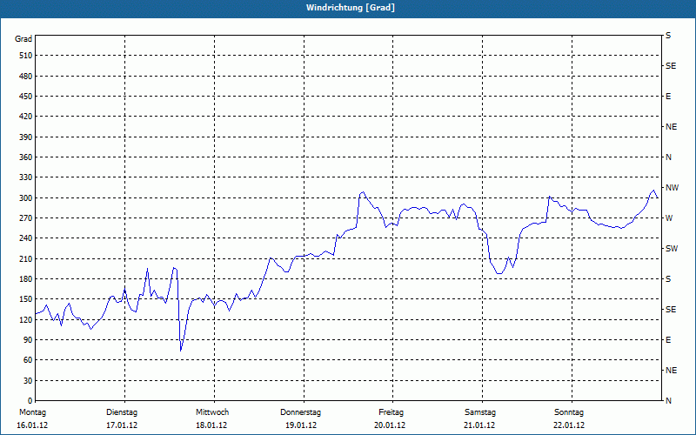Click the 300 axis value
Viewport: 696px width, 435px height.
[x=26, y=198]
